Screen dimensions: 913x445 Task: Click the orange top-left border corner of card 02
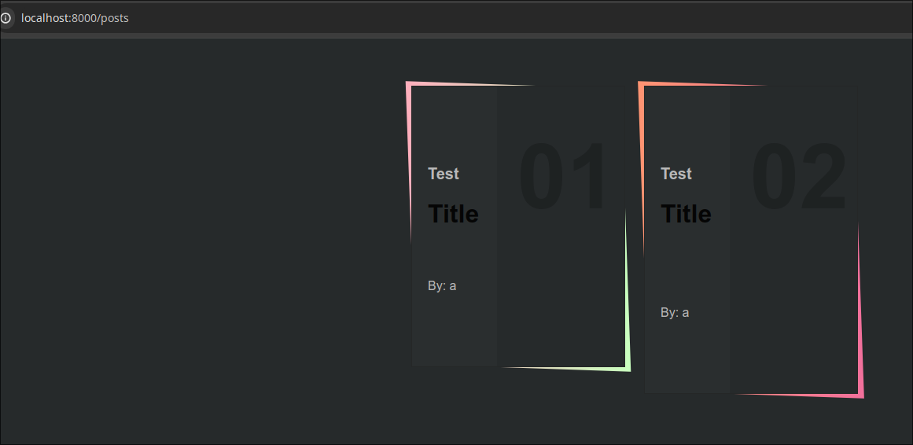(x=641, y=84)
